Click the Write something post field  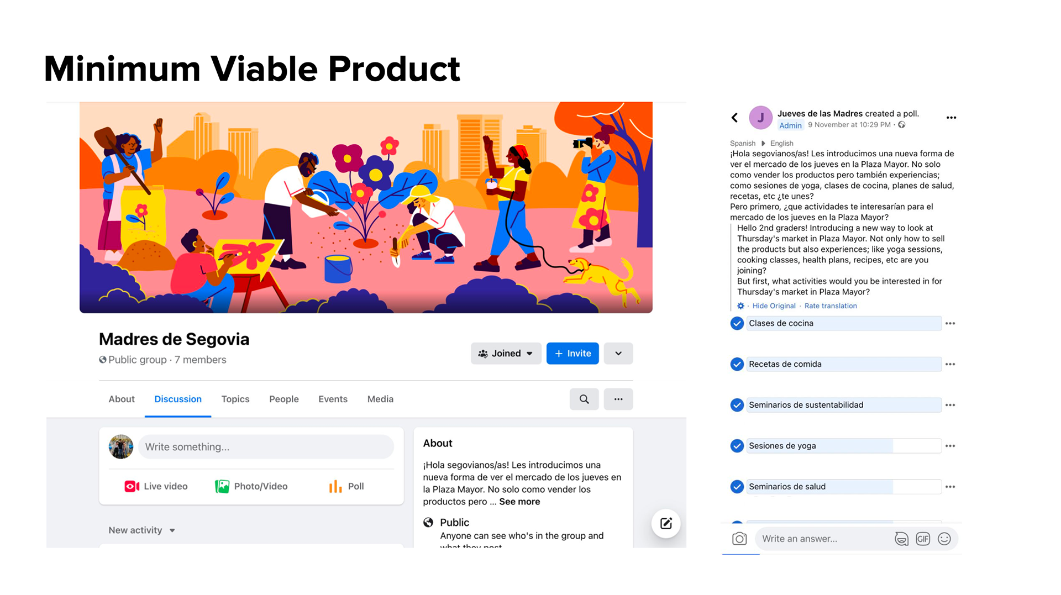(x=266, y=447)
